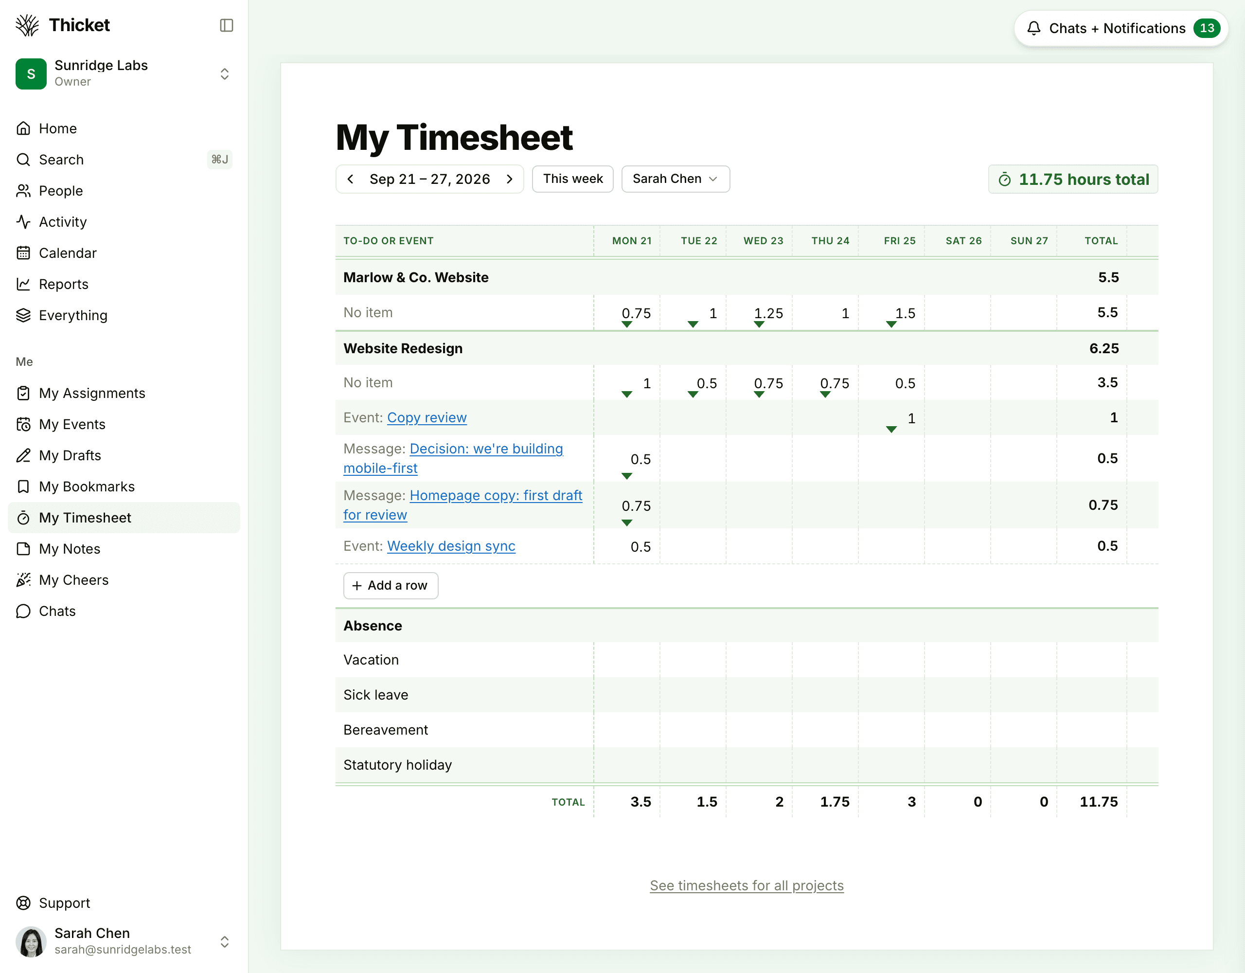
Task: Click the Vacation absence row
Action: (x=747, y=660)
